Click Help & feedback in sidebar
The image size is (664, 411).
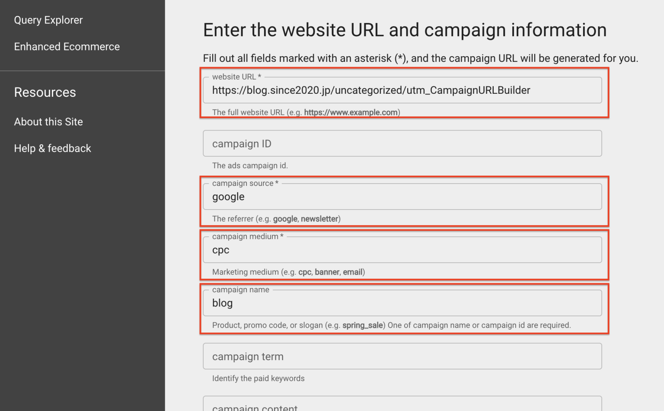52,149
